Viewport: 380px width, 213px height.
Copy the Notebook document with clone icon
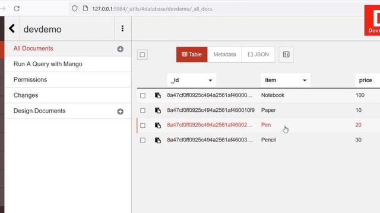(x=158, y=95)
